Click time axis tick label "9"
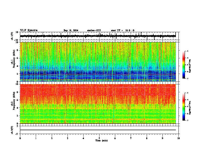 coord(162,138)
